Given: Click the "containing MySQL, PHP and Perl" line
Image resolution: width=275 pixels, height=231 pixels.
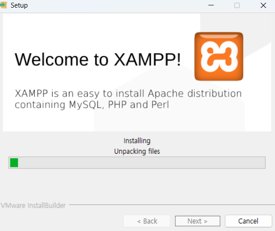Looking at the screenshot, I should (92, 105).
